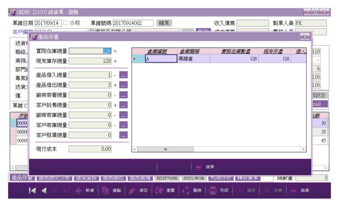Click the 製單人員 field showing PK
Viewport: 339px width, 207px height.
(311, 23)
